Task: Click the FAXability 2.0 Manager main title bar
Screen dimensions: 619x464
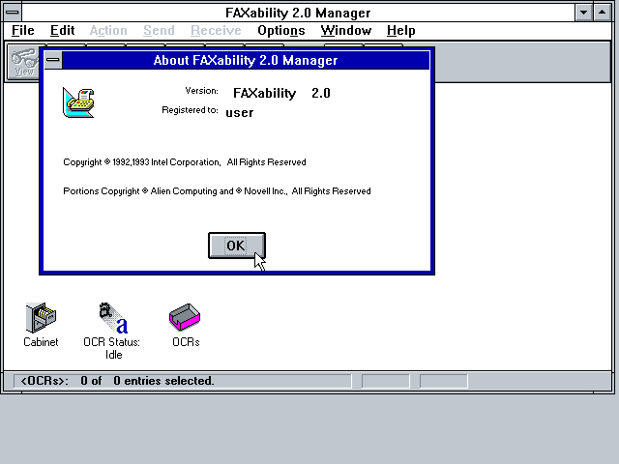Action: [298, 13]
